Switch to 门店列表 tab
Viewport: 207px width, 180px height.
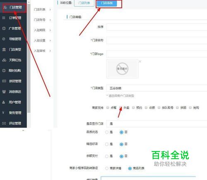pyautogui.click(x=84, y=3)
